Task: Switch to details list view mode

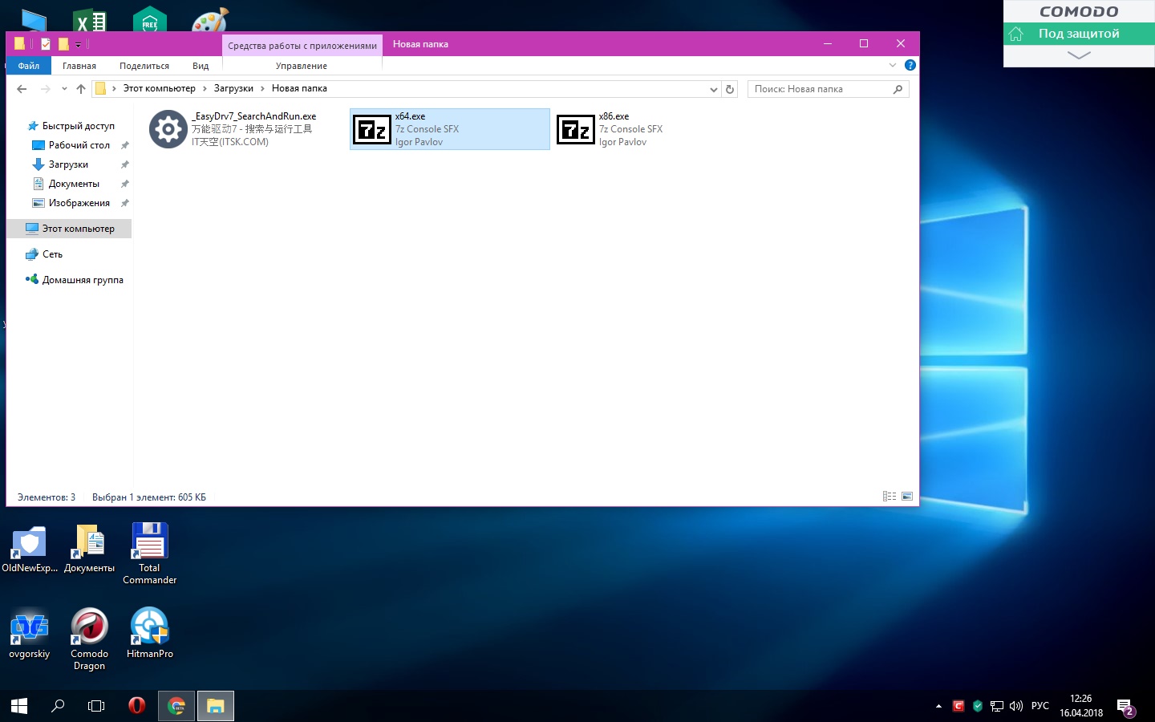Action: click(x=889, y=497)
